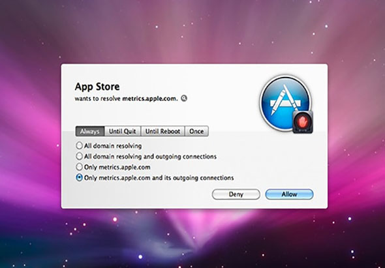Select the Always duration tab
The height and width of the screenshot is (268, 385).
(90, 131)
